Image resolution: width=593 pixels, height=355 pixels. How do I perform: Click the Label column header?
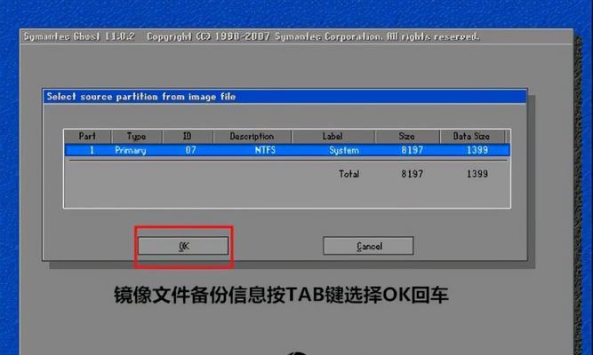tap(332, 137)
